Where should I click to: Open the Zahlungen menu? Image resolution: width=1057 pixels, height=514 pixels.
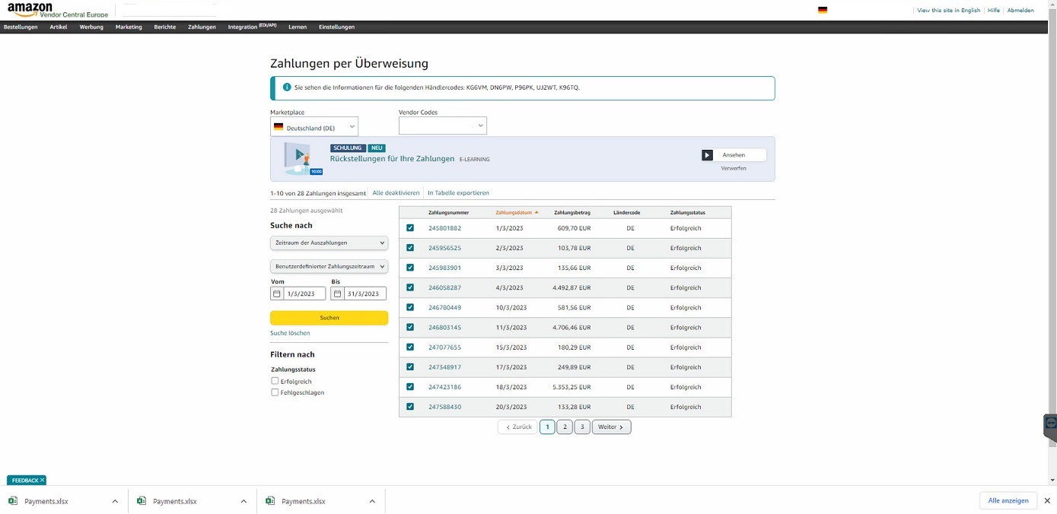pos(202,27)
